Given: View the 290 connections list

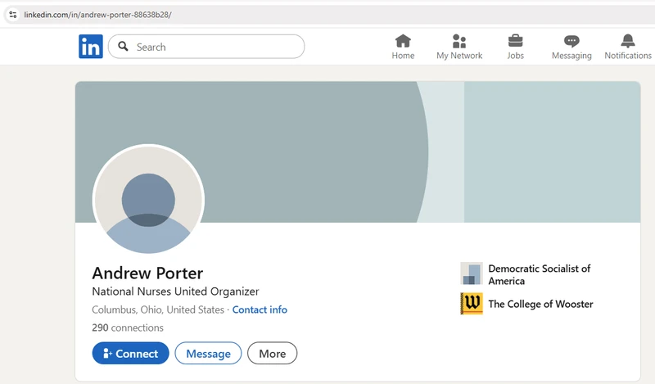Looking at the screenshot, I should (x=128, y=328).
